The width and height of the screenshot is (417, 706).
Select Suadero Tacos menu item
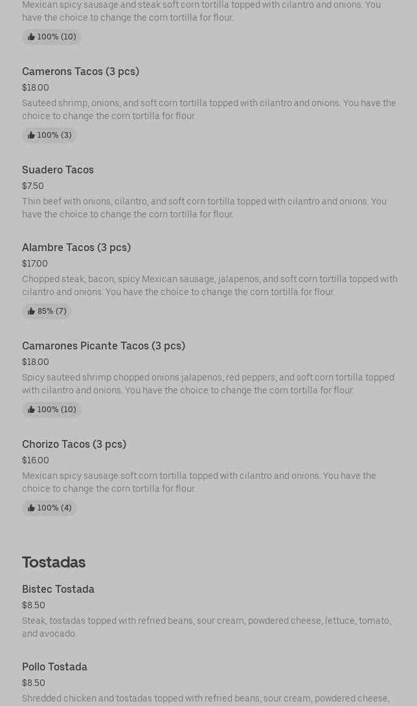pos(58,170)
